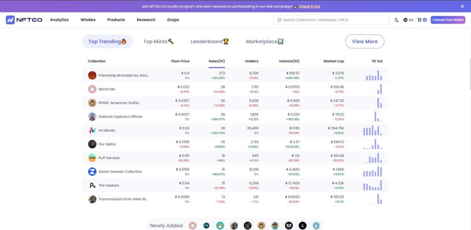Click the Art Blocks collection logo

(92, 130)
